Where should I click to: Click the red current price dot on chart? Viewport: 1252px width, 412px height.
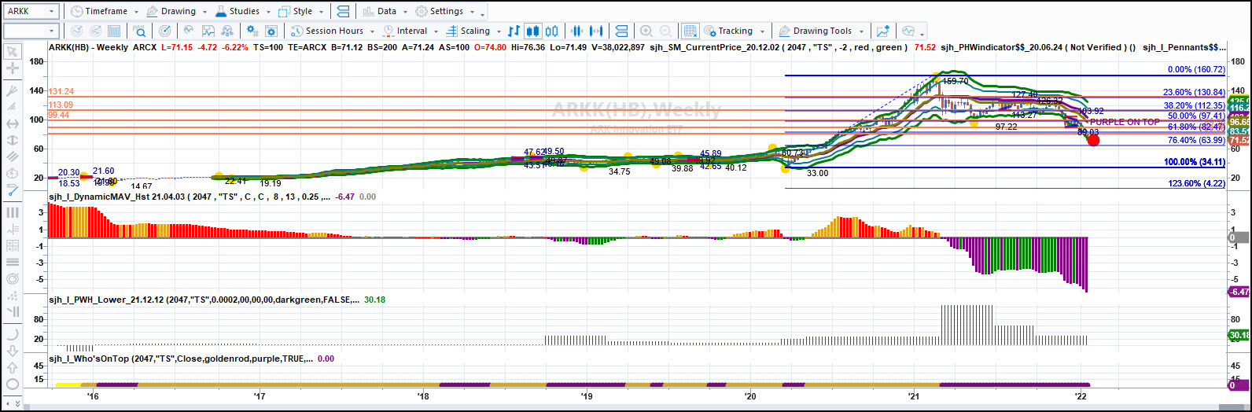coord(1092,139)
